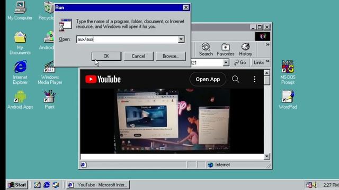This screenshot has width=339, height=190.
Task: Select the Windows Media Player desktop icon
Action: 50,72
